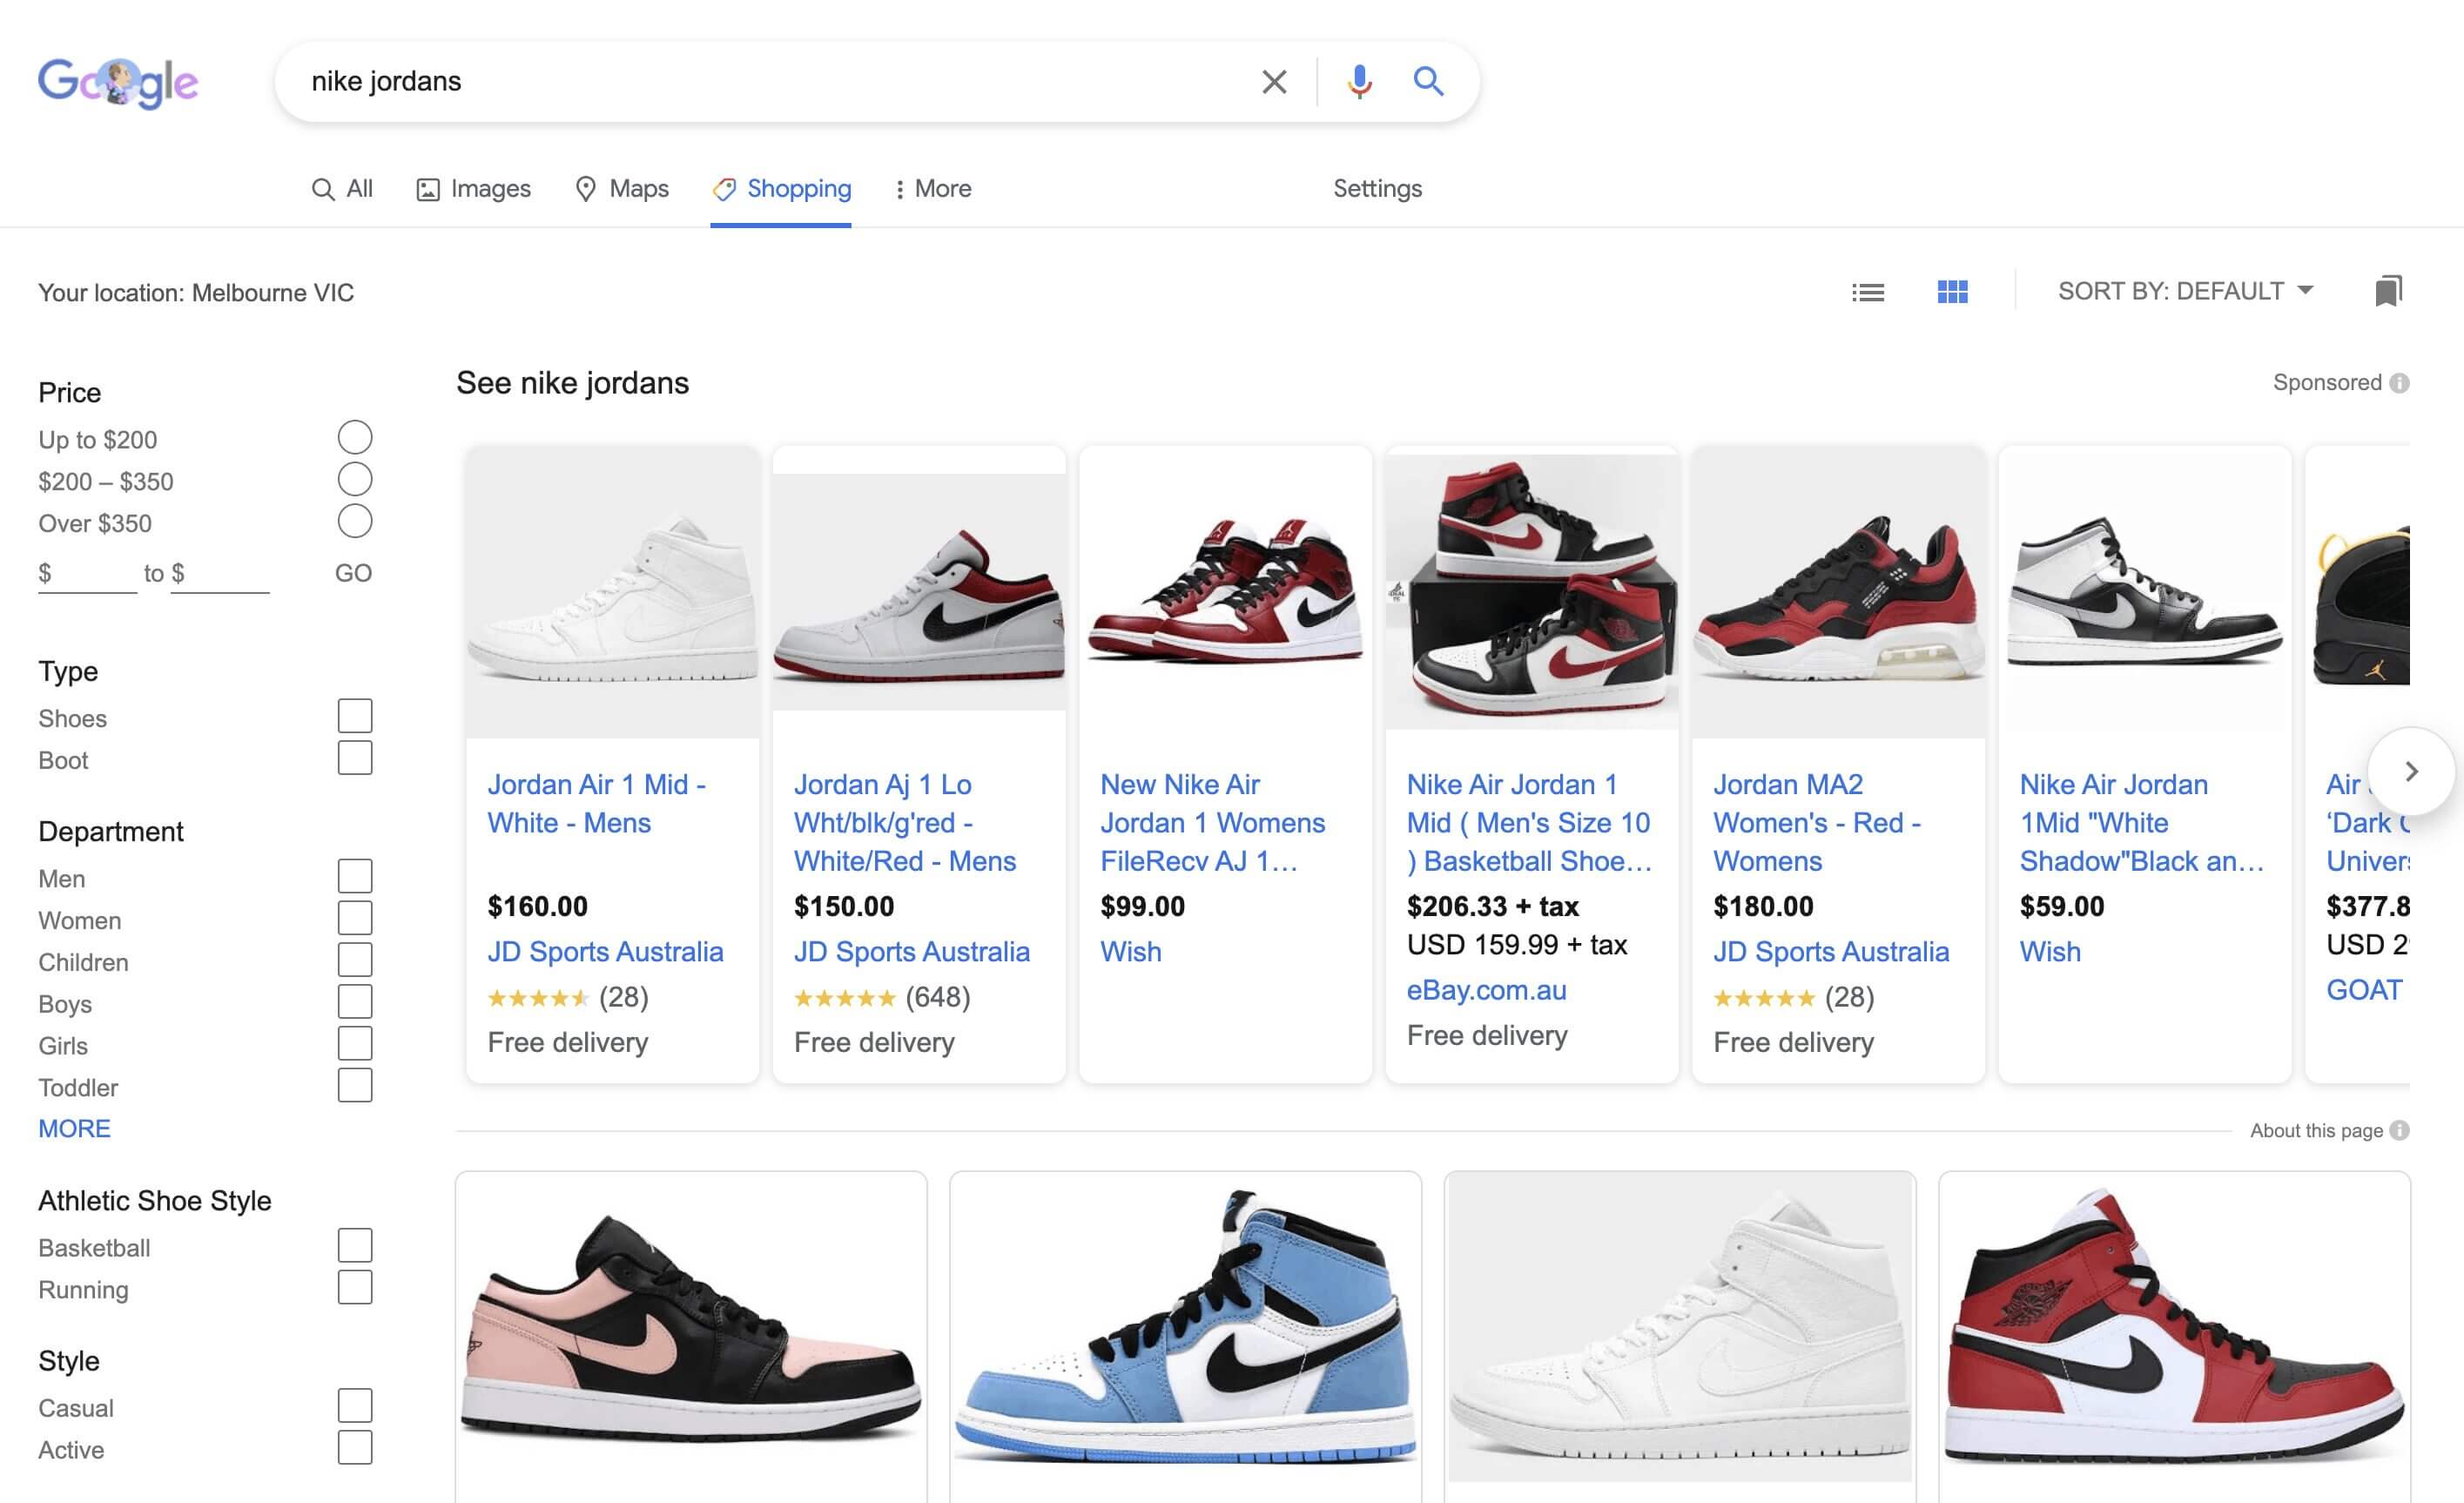
Task: Select the Up to $200 price option
Action: pos(354,438)
